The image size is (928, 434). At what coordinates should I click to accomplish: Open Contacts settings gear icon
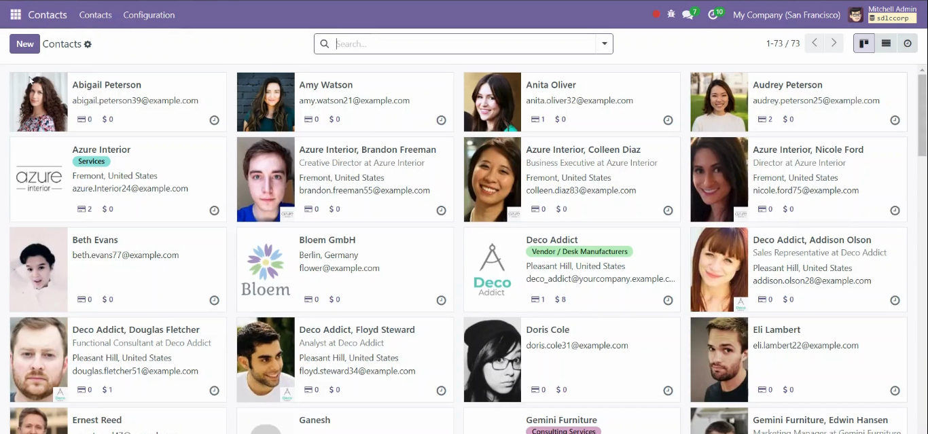click(88, 44)
